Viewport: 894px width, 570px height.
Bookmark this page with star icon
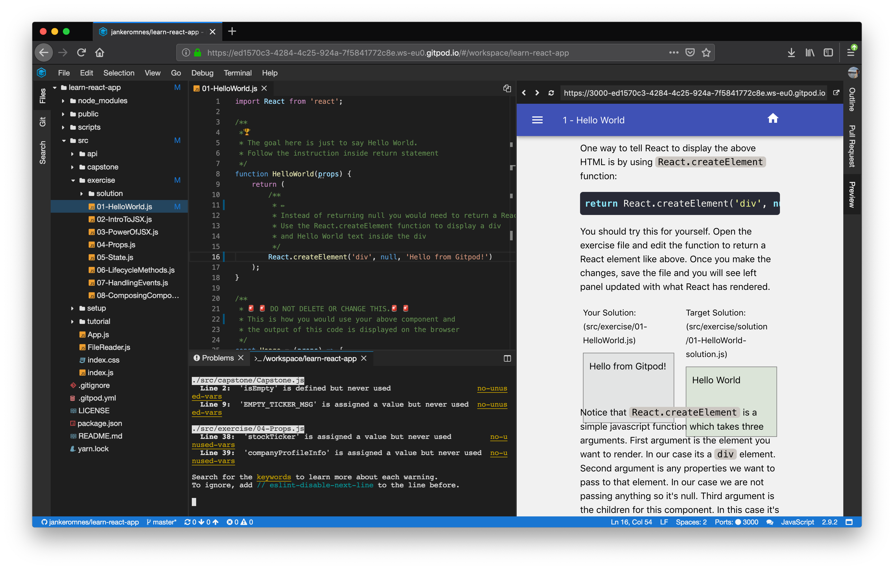[x=706, y=53]
